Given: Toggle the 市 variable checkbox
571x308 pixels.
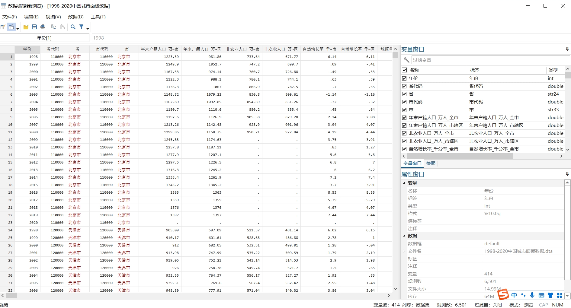Looking at the screenshot, I should click(404, 110).
